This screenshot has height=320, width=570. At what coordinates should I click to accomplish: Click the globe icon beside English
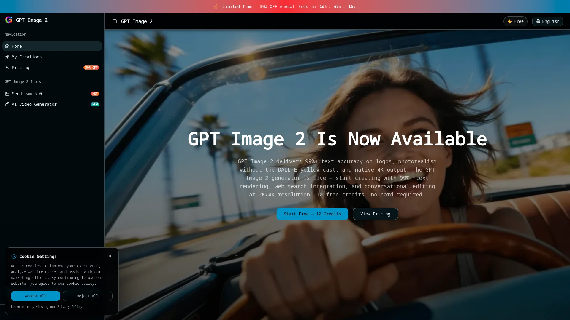(538, 21)
